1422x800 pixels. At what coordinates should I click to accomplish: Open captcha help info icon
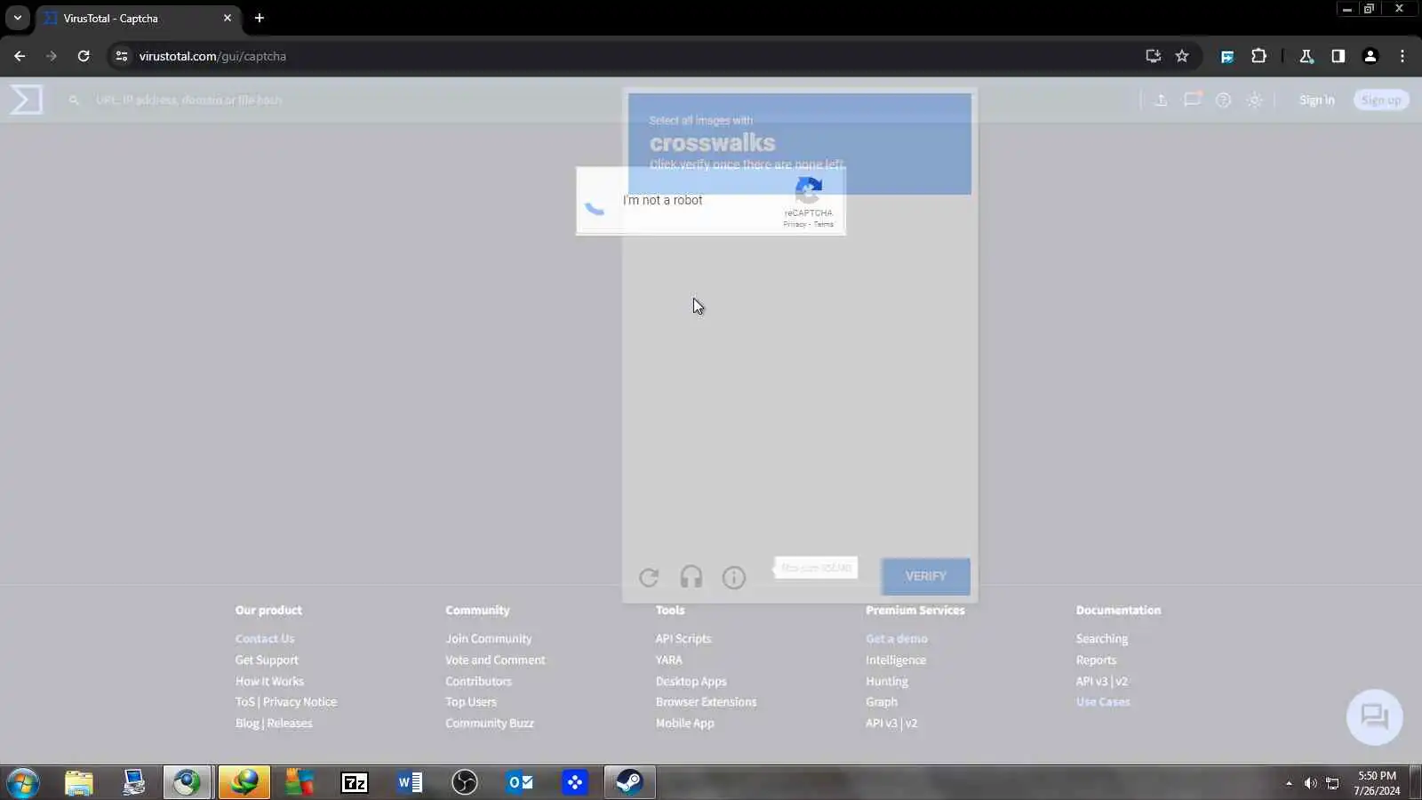[733, 578]
